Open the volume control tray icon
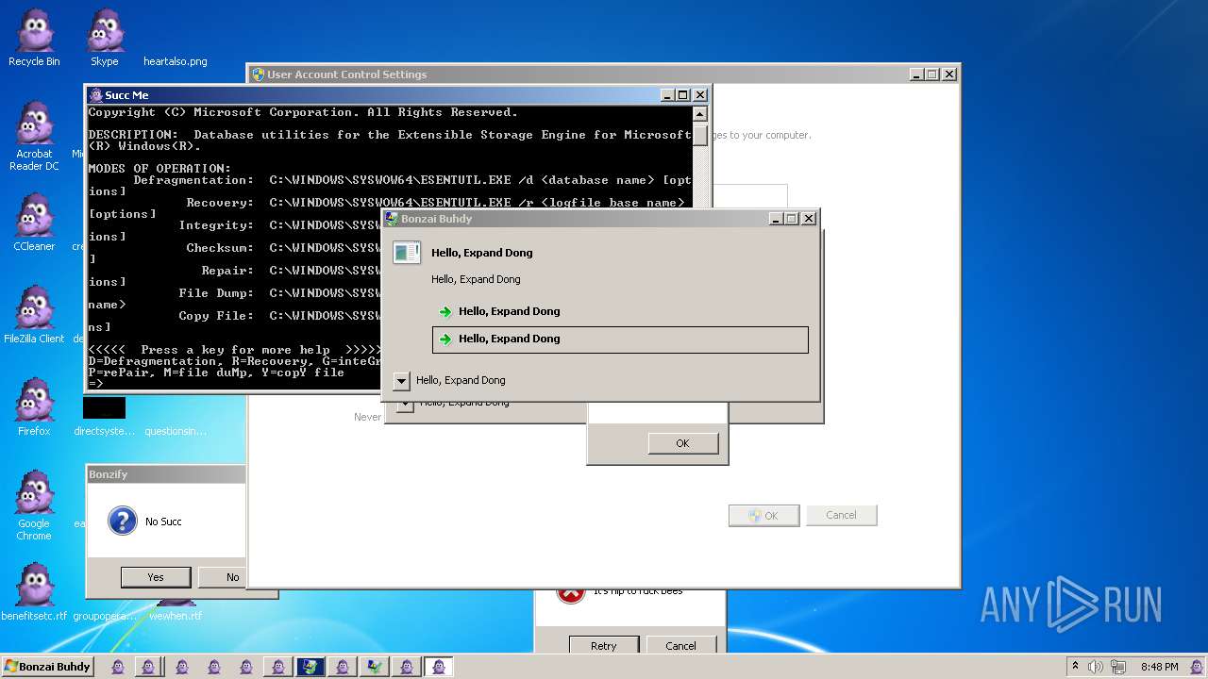 (1096, 667)
